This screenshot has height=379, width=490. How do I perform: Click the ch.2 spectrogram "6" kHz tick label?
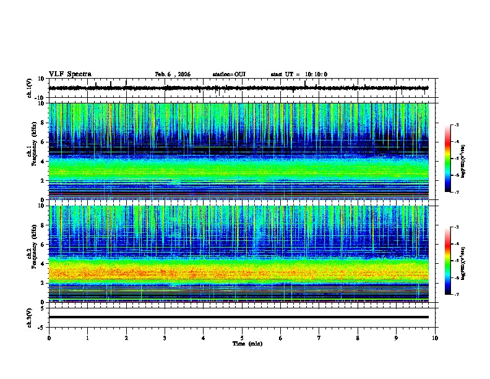coord(43,245)
